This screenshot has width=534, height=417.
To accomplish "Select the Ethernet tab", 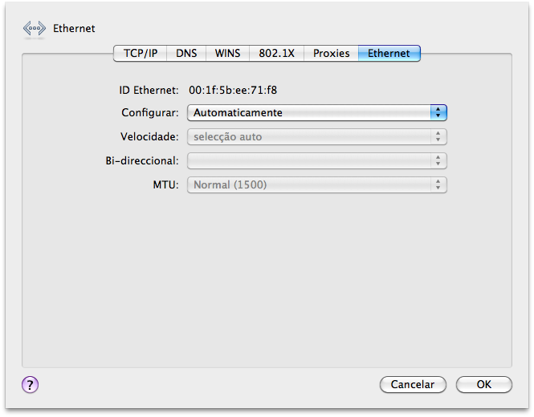I will coord(389,54).
